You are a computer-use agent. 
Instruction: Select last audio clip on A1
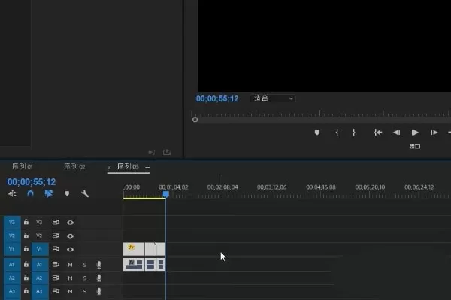point(161,265)
